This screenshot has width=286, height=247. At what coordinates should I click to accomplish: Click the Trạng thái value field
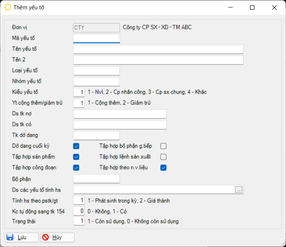(x=79, y=222)
